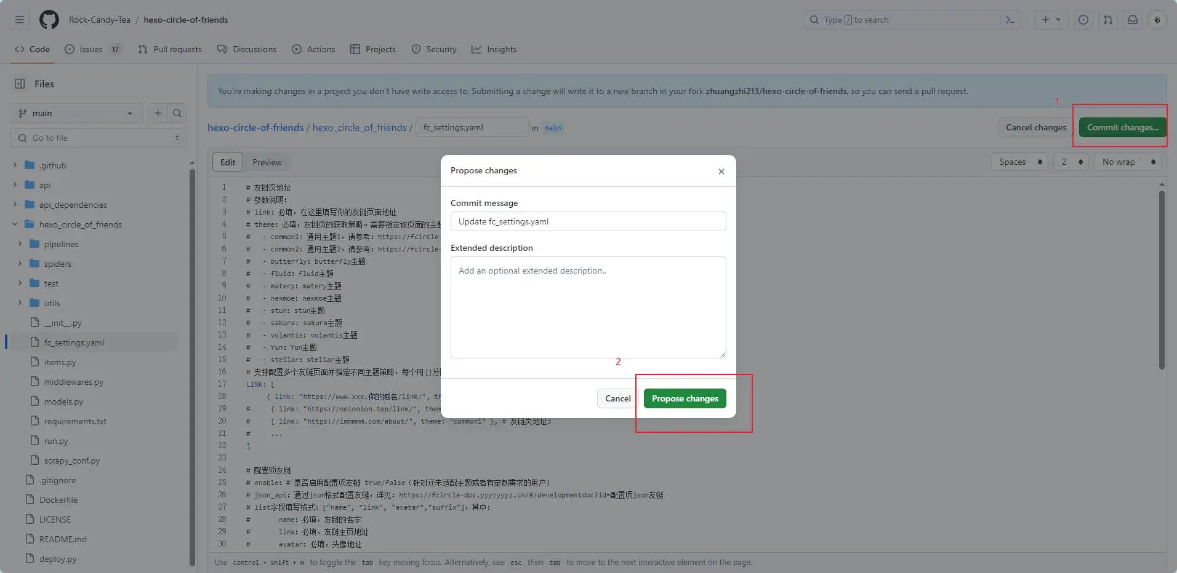The image size is (1177, 573).
Task: Click Cancel in the dialog
Action: point(617,398)
